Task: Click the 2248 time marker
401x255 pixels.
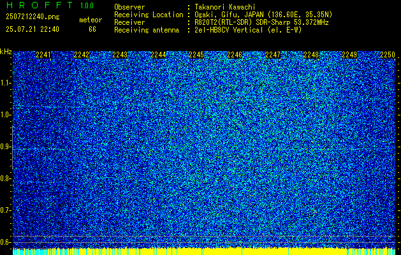Action: (x=312, y=55)
